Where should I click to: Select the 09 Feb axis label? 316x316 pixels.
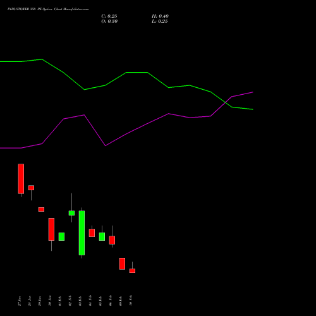[x=121, y=301]
